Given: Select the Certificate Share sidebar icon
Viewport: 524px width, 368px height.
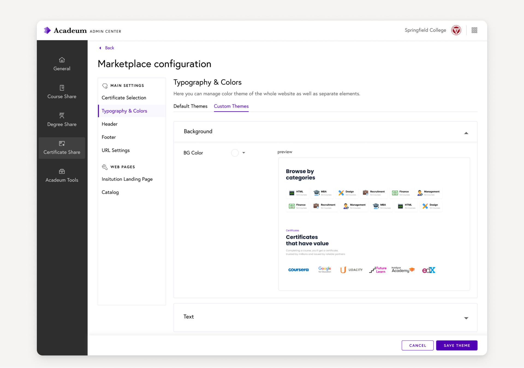Looking at the screenshot, I should coord(62,144).
